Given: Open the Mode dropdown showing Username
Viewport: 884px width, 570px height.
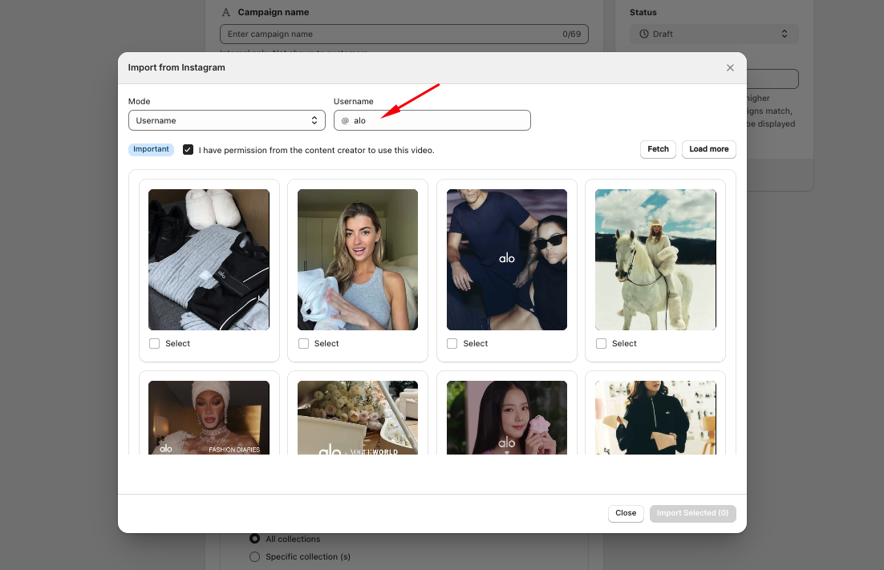Looking at the screenshot, I should click(x=227, y=120).
